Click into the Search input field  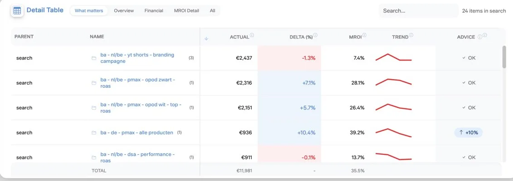point(418,11)
